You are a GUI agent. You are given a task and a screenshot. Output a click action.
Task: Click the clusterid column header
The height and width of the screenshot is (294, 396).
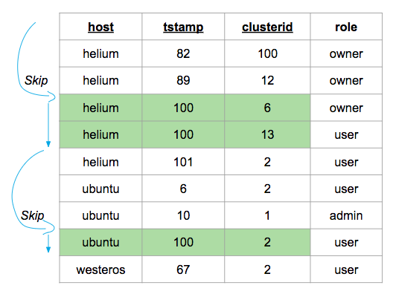pos(267,27)
